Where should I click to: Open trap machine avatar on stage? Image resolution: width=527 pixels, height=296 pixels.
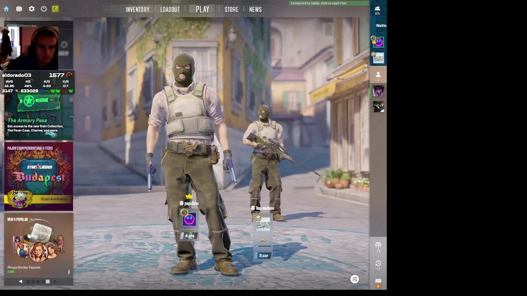click(x=263, y=225)
